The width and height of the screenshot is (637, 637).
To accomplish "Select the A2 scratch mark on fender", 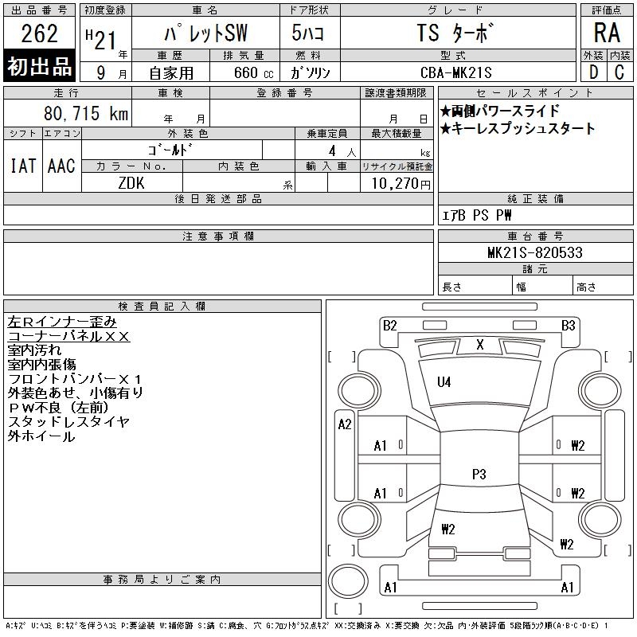I will [345, 424].
